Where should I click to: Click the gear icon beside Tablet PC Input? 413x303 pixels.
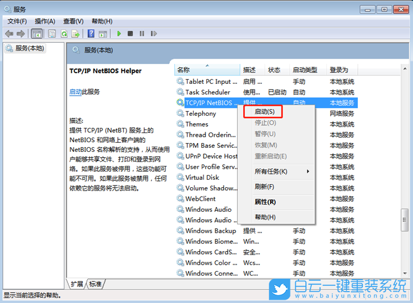click(x=180, y=81)
